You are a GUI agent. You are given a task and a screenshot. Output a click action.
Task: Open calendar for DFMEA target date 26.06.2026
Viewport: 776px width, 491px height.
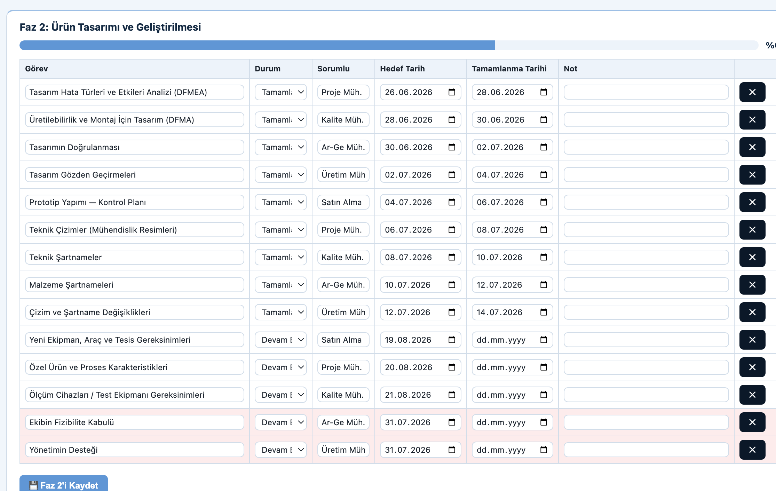(x=452, y=92)
